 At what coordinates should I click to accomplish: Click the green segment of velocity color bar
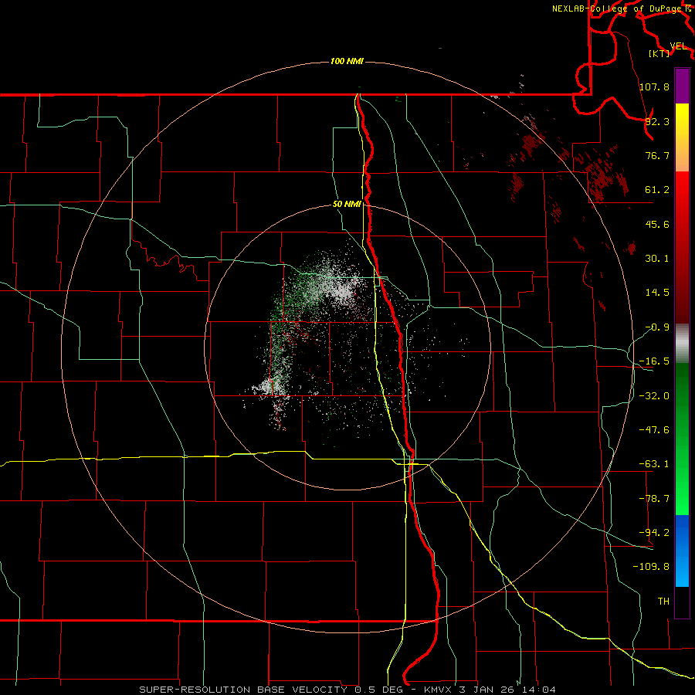[682, 439]
